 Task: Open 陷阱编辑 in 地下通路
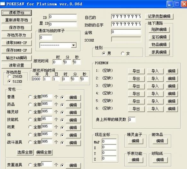point(159,30)
